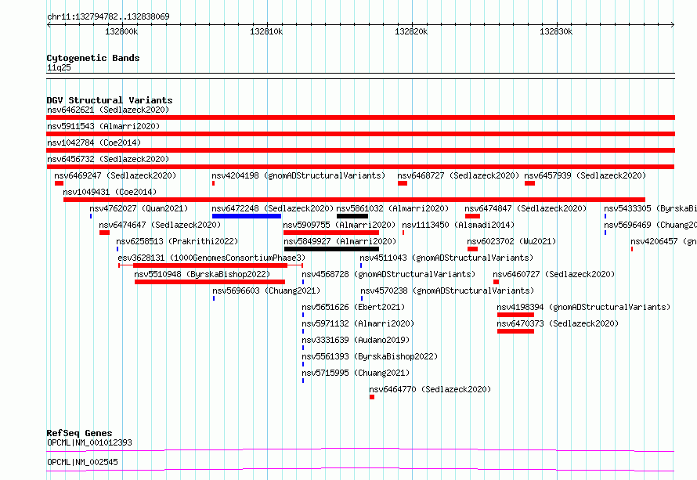Select the nsv1113450 (Alsmadi2014) label
Image resolution: width=697 pixels, height=480 pixels.
click(458, 225)
